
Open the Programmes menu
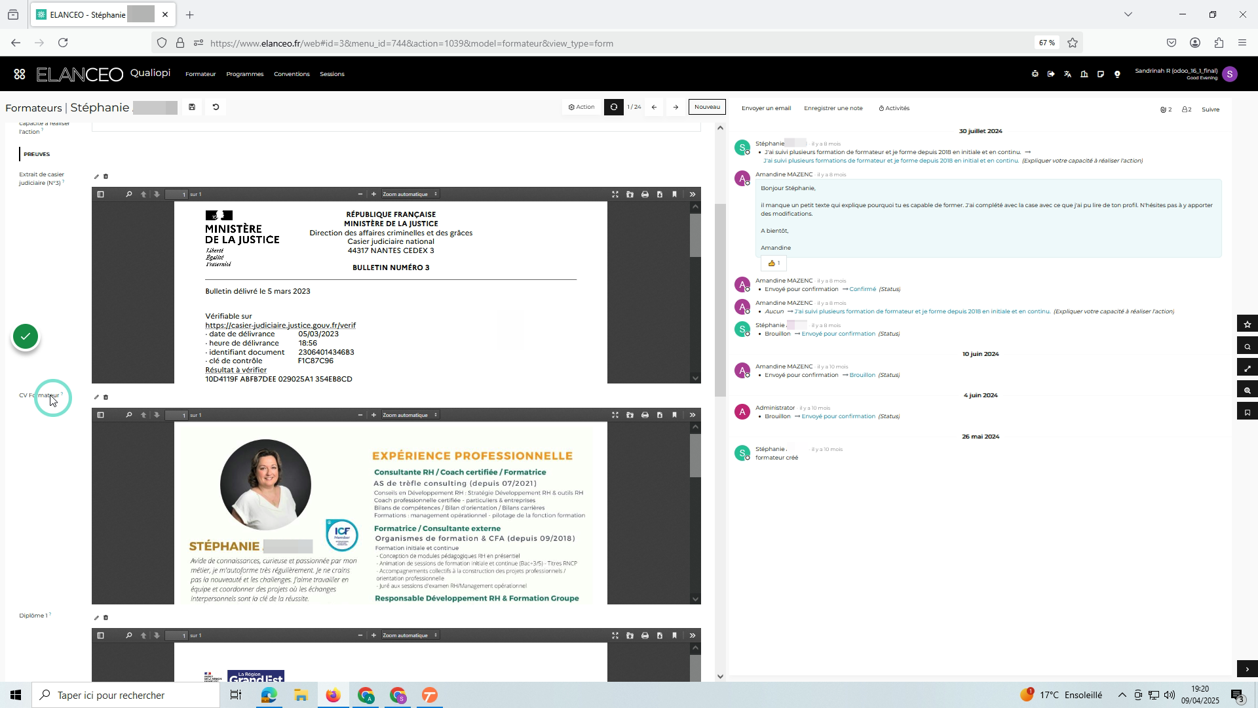click(244, 74)
